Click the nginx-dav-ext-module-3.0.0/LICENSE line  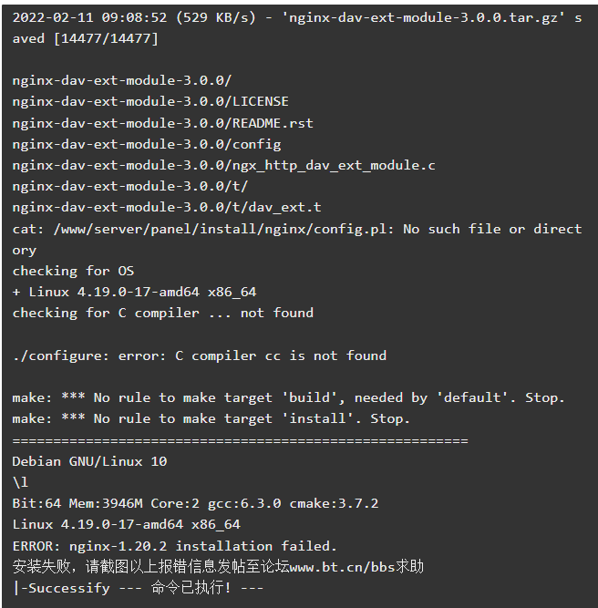click(150, 101)
